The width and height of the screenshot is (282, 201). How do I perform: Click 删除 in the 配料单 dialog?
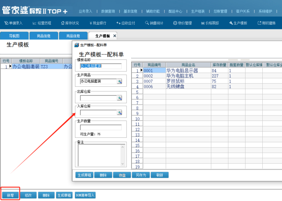(103, 175)
